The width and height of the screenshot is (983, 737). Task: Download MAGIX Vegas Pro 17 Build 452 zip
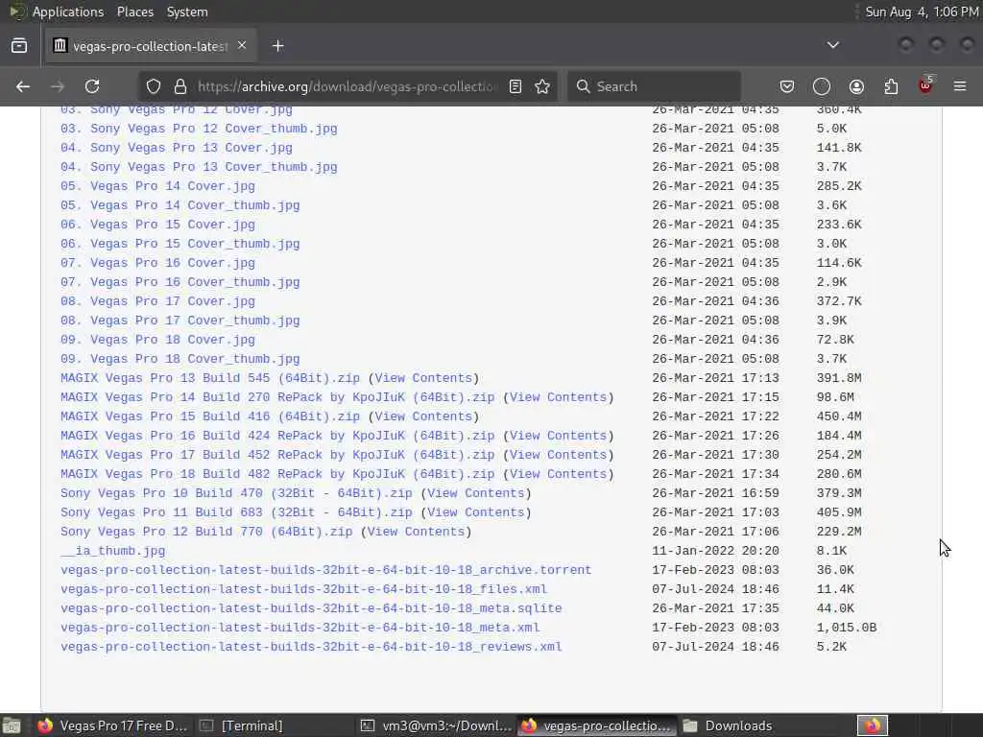pyautogui.click(x=277, y=455)
